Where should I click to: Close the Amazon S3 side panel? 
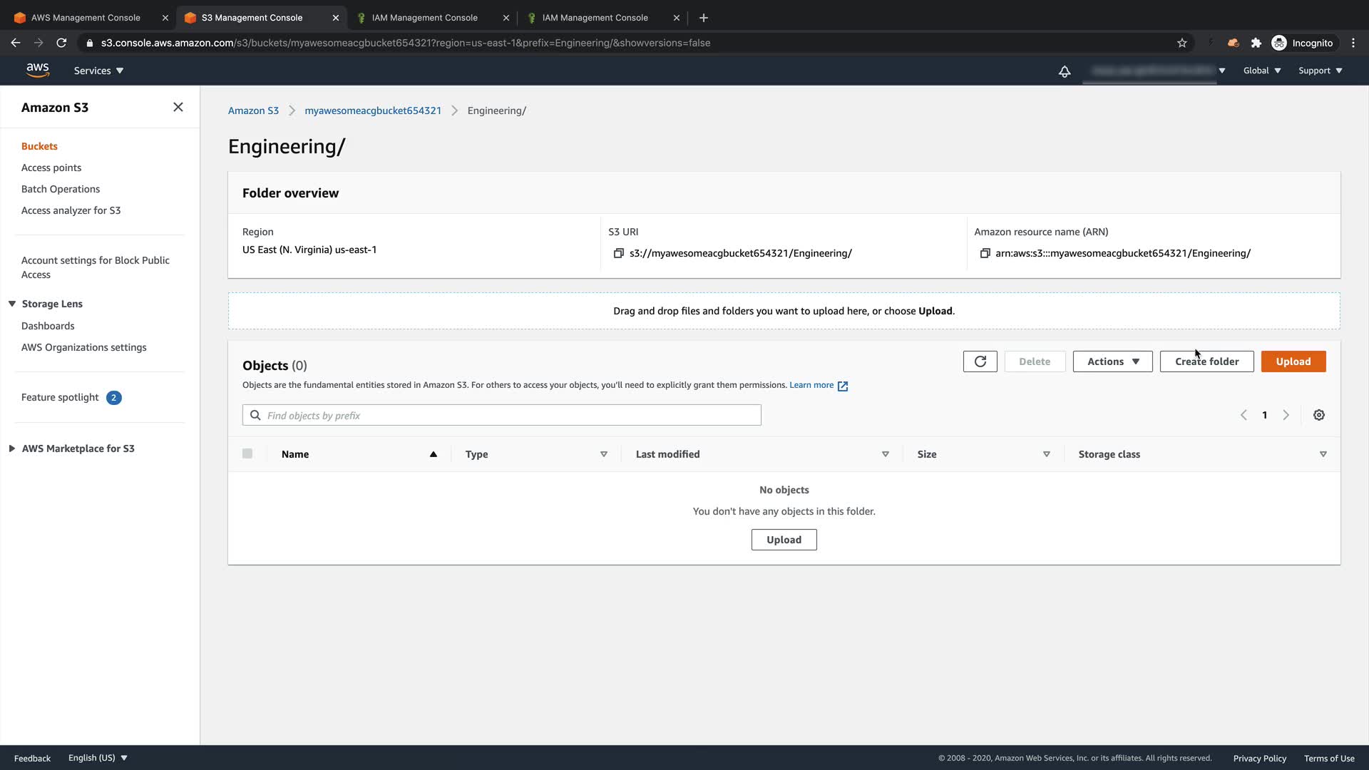tap(178, 107)
